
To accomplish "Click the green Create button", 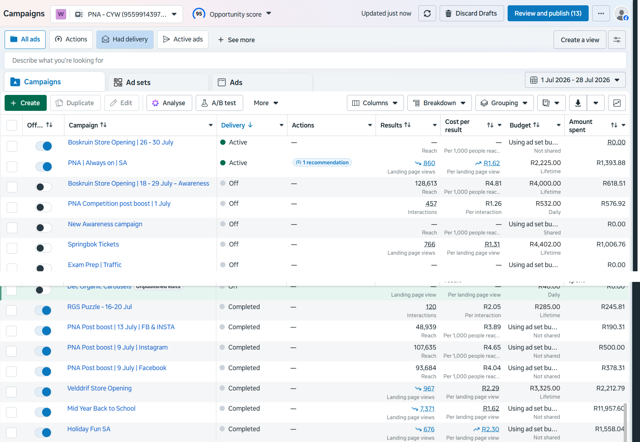I will click(25, 103).
